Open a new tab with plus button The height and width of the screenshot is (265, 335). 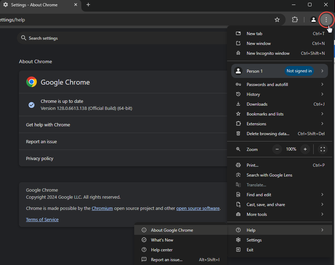click(x=88, y=5)
